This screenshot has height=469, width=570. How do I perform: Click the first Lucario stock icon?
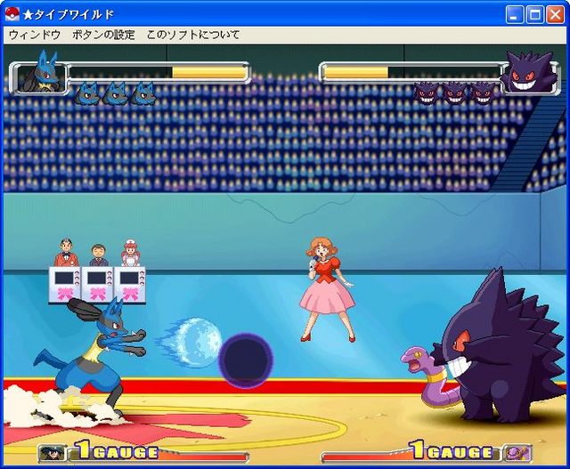click(87, 93)
